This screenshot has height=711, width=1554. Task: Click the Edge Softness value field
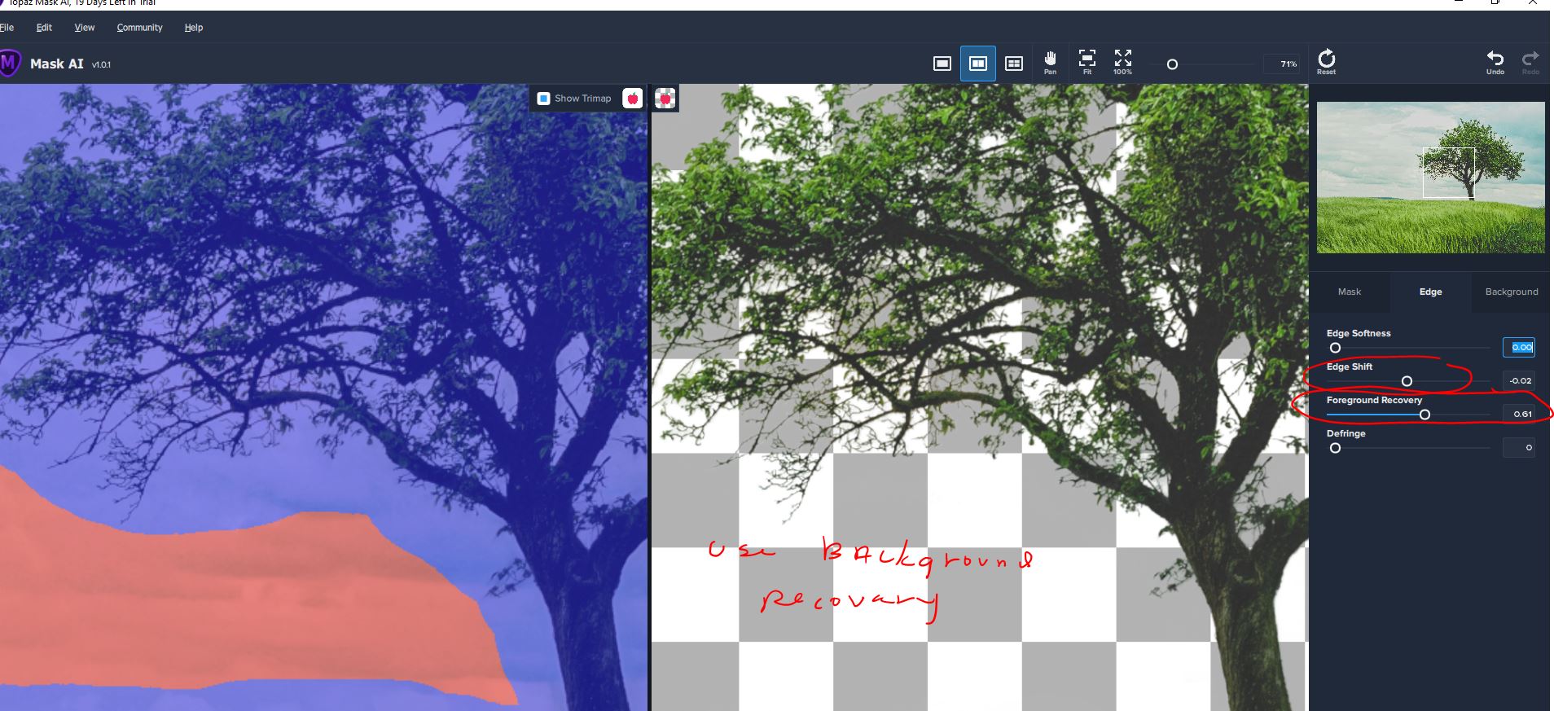[1519, 347]
